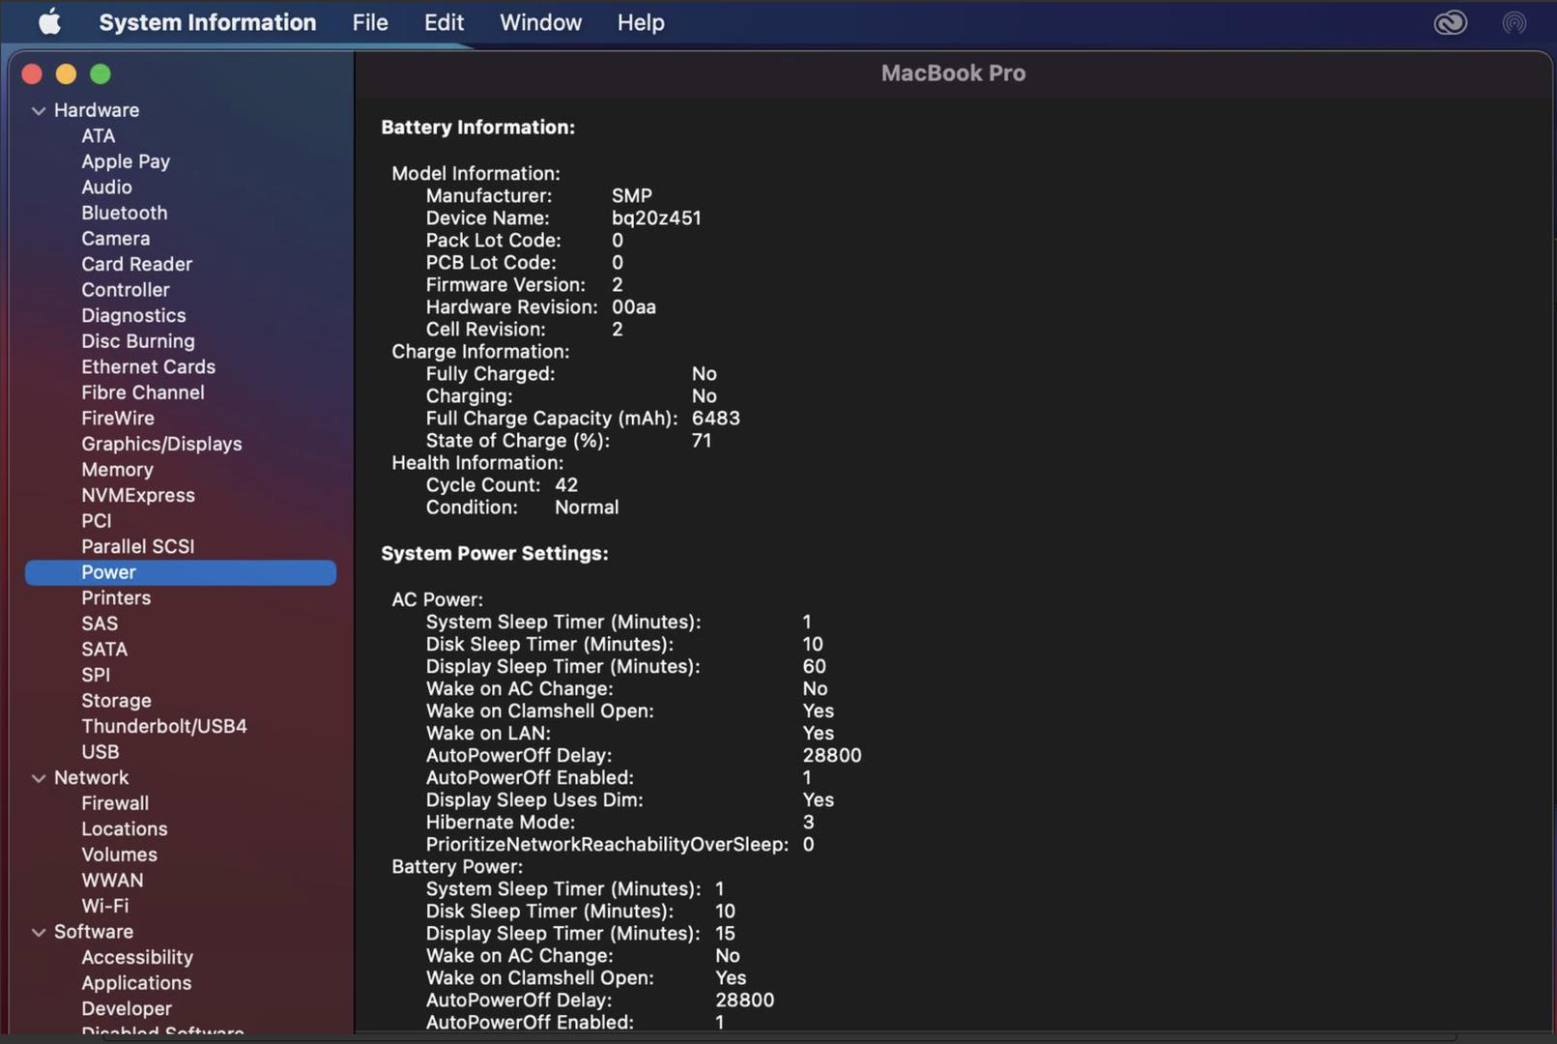This screenshot has height=1044, width=1557.
Task: Select FireWire in the sidebar
Action: click(118, 419)
